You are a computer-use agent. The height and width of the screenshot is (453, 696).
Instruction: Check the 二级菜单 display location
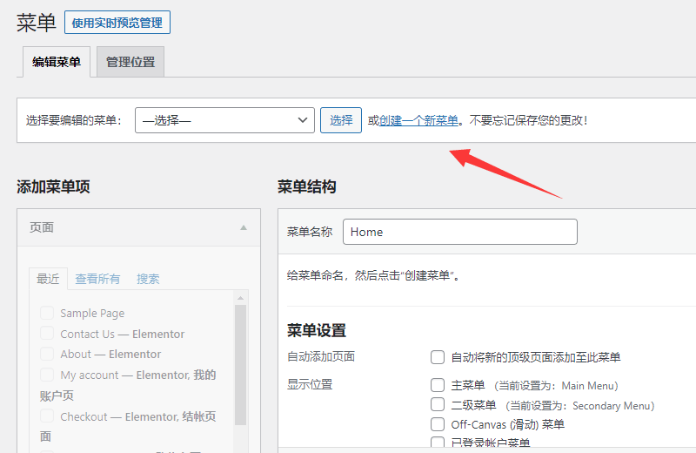pos(438,404)
